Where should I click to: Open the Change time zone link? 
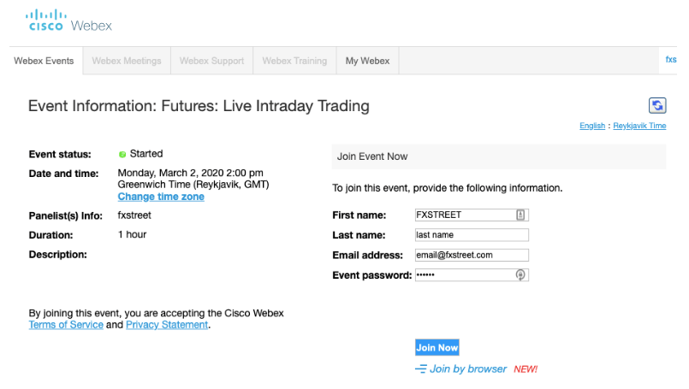tap(161, 197)
